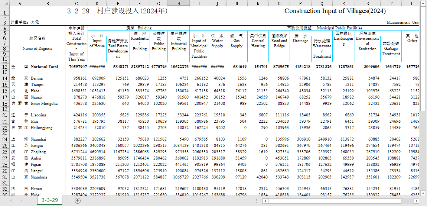Click Hebei's total value 1698551

pyautogui.click(x=79, y=91)
